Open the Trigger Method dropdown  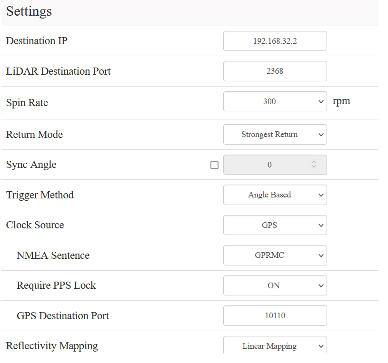pyautogui.click(x=275, y=195)
